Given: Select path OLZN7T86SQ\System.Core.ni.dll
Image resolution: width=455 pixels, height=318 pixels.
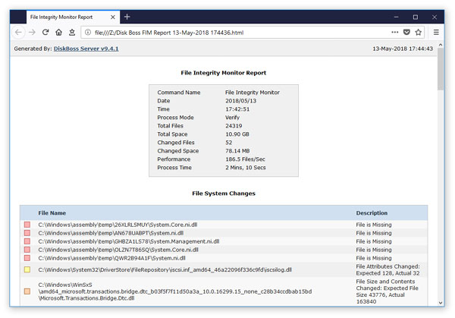Looking at the screenshot, I should coord(118,250).
